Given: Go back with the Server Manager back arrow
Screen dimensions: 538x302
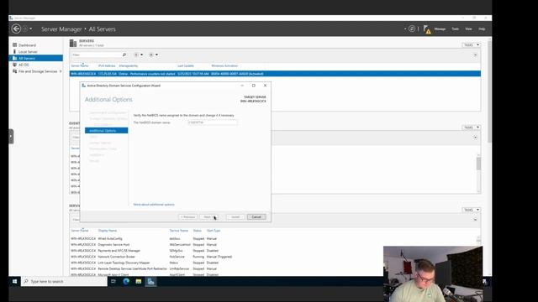Looking at the screenshot, I should (16, 29).
